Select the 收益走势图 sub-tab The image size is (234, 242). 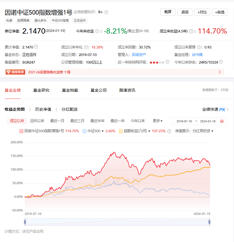pyautogui.click(x=15, y=109)
